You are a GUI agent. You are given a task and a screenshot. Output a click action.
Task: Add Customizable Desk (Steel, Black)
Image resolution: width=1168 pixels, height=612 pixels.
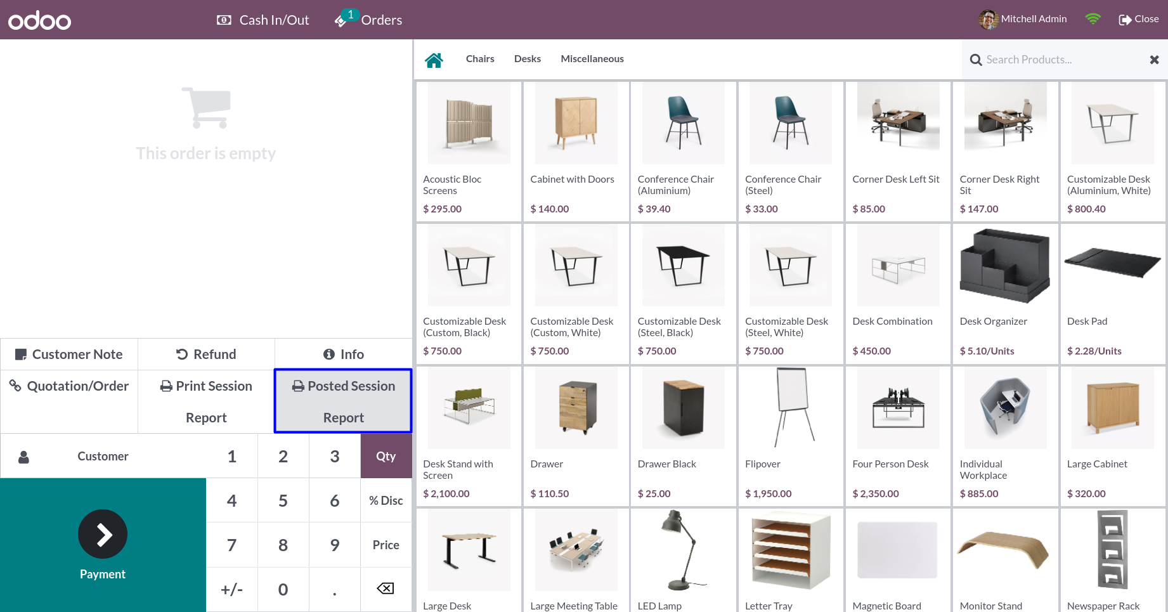click(684, 294)
